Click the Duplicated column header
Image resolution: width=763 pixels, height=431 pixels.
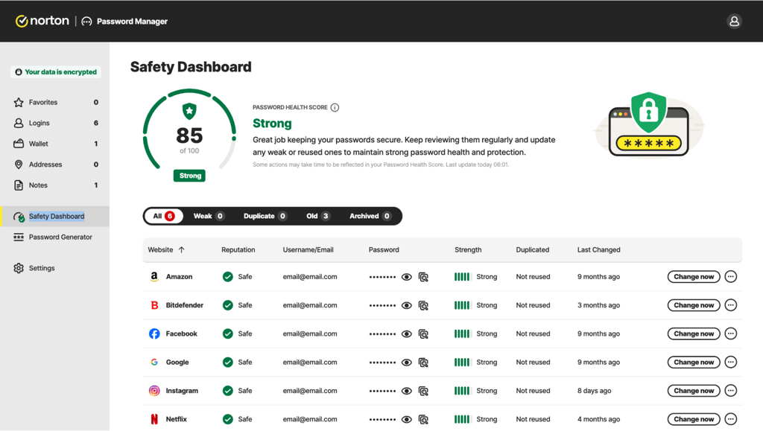click(x=532, y=250)
